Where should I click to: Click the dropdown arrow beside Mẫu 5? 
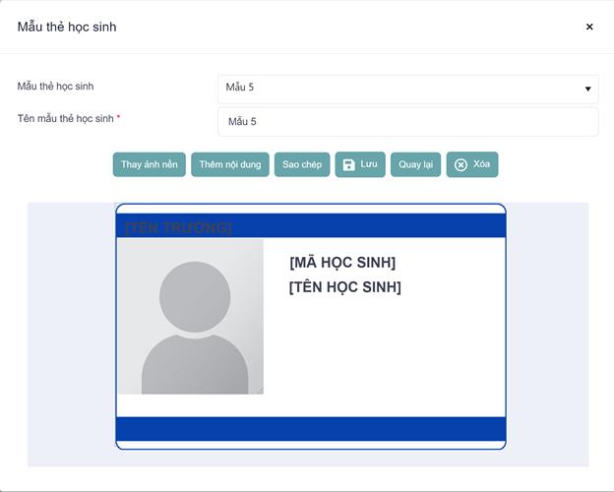point(588,89)
